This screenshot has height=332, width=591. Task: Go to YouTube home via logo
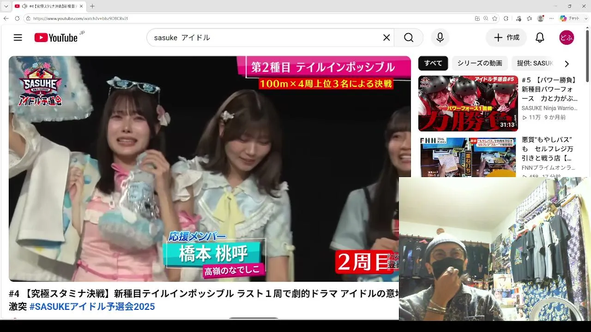pos(56,38)
